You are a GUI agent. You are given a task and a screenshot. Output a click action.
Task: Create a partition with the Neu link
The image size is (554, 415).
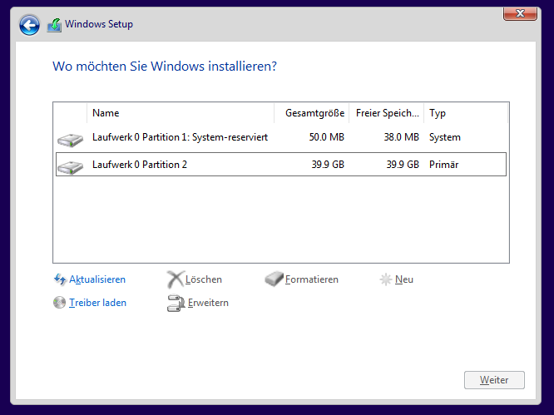[404, 279]
